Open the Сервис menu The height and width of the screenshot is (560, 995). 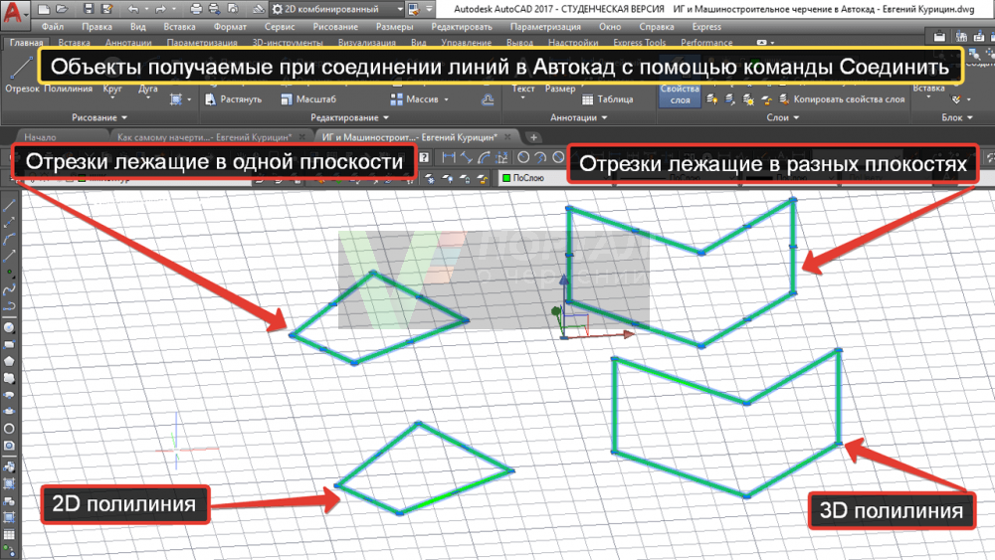coord(280,27)
